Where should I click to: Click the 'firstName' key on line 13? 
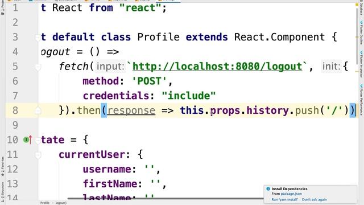click(x=110, y=184)
